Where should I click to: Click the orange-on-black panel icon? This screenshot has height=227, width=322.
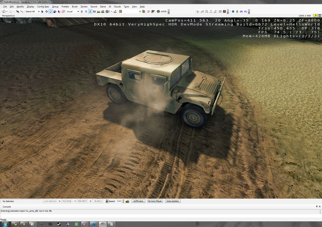coord(224,12)
